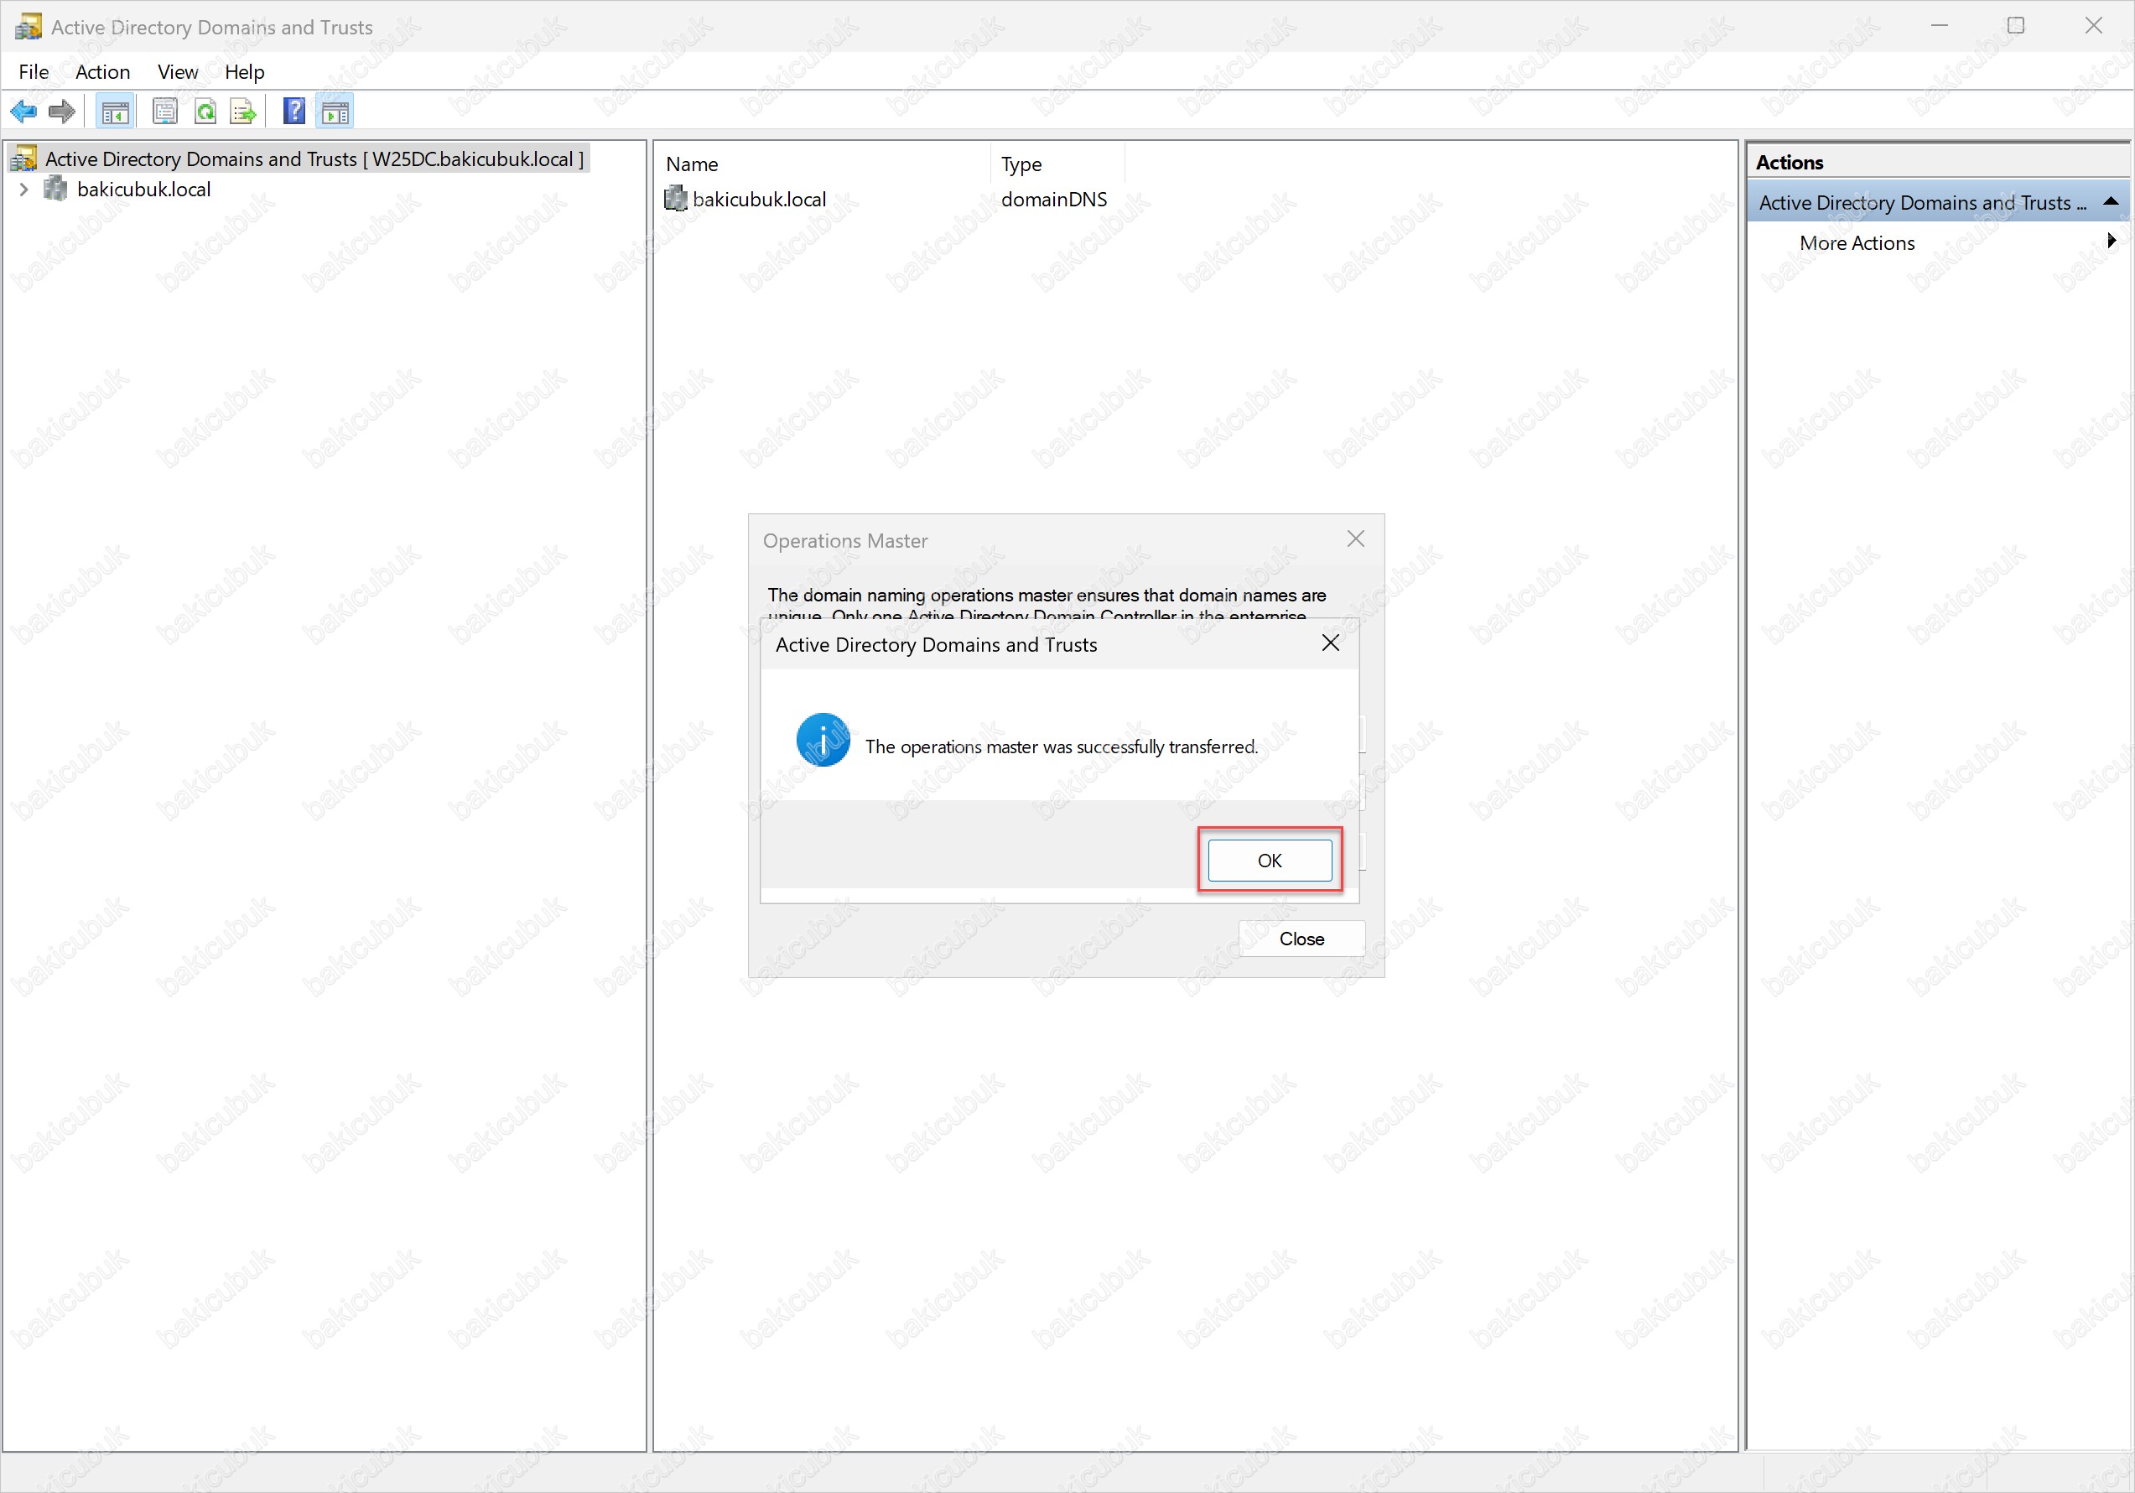This screenshot has width=2135, height=1493.
Task: Maximize the main window
Action: coord(2016,26)
